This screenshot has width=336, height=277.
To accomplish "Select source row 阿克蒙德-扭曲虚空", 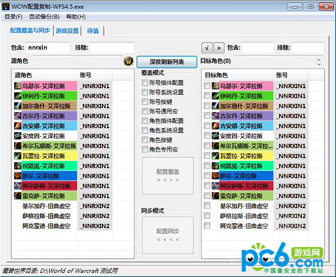I will 61,226.
